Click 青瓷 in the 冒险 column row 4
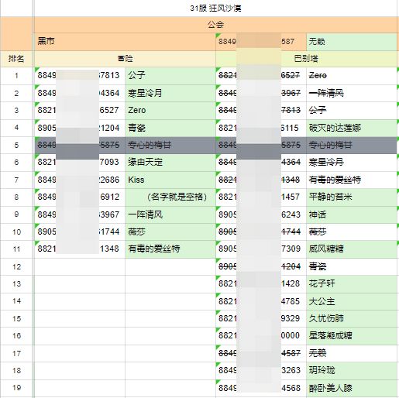 (170, 128)
